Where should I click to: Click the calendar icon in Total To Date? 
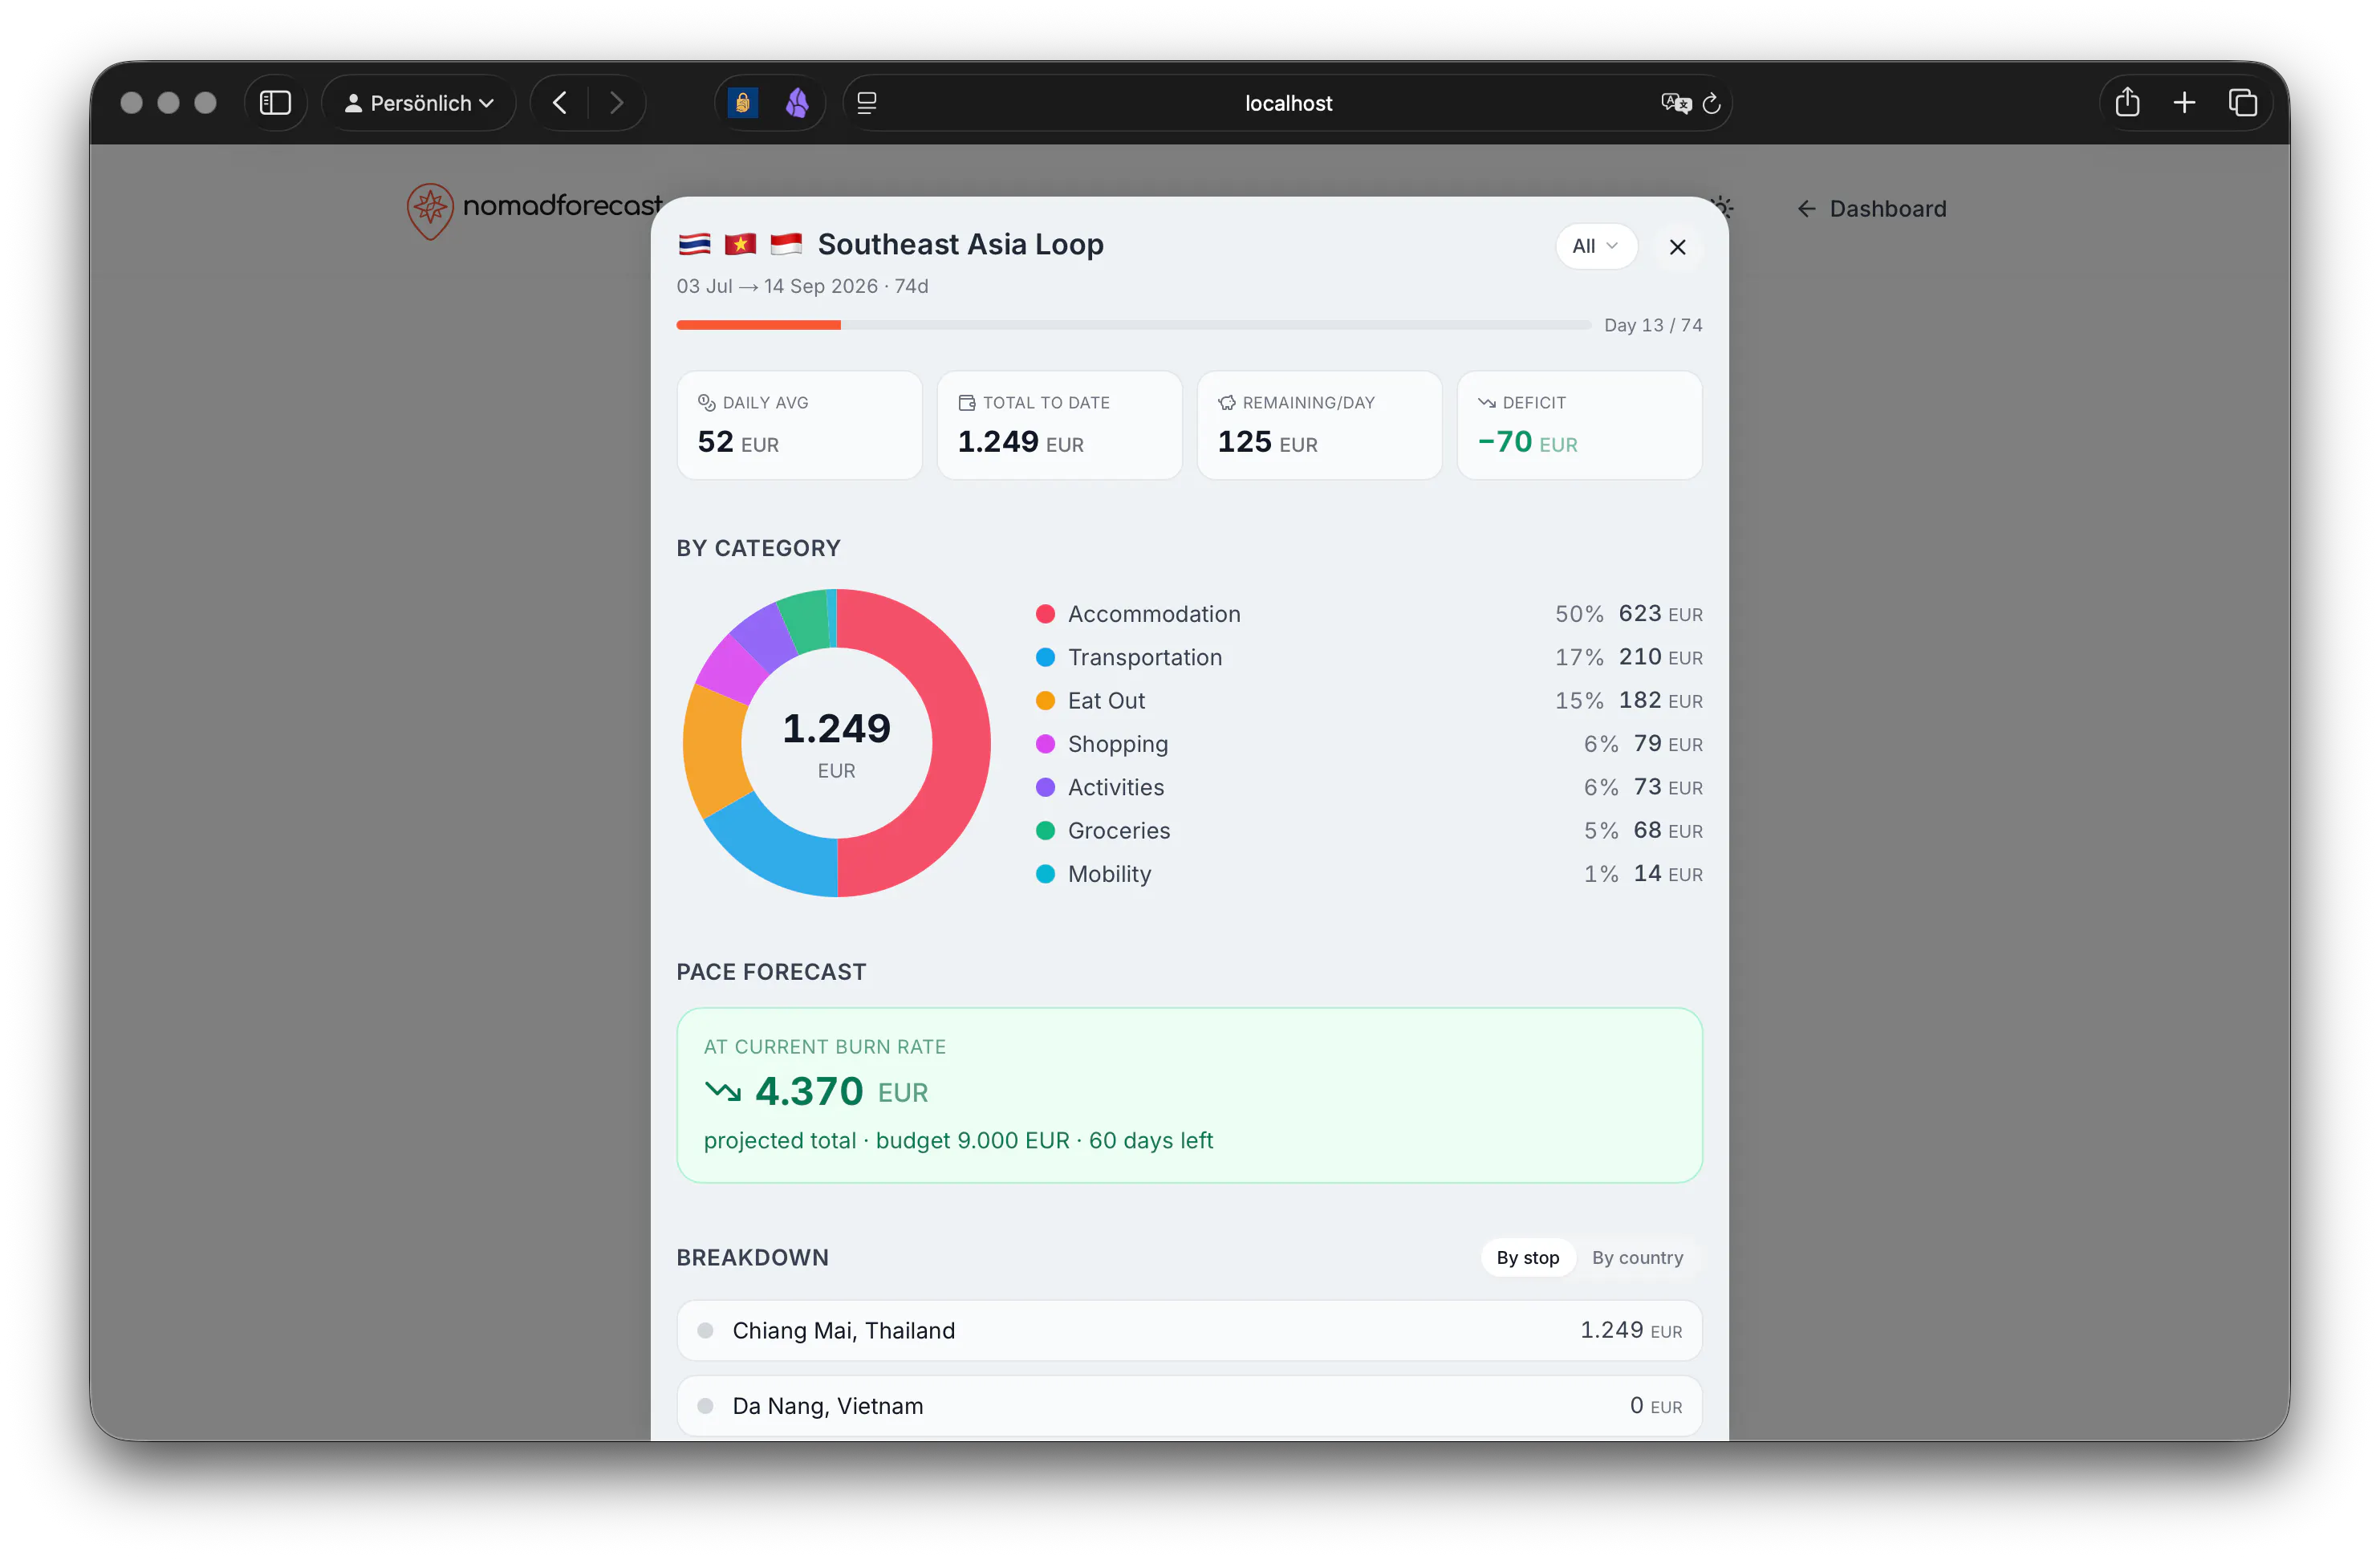[966, 402]
